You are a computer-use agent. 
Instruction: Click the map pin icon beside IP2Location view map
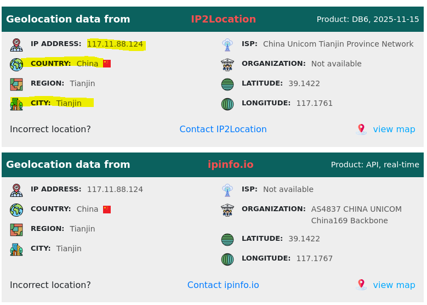(361, 129)
